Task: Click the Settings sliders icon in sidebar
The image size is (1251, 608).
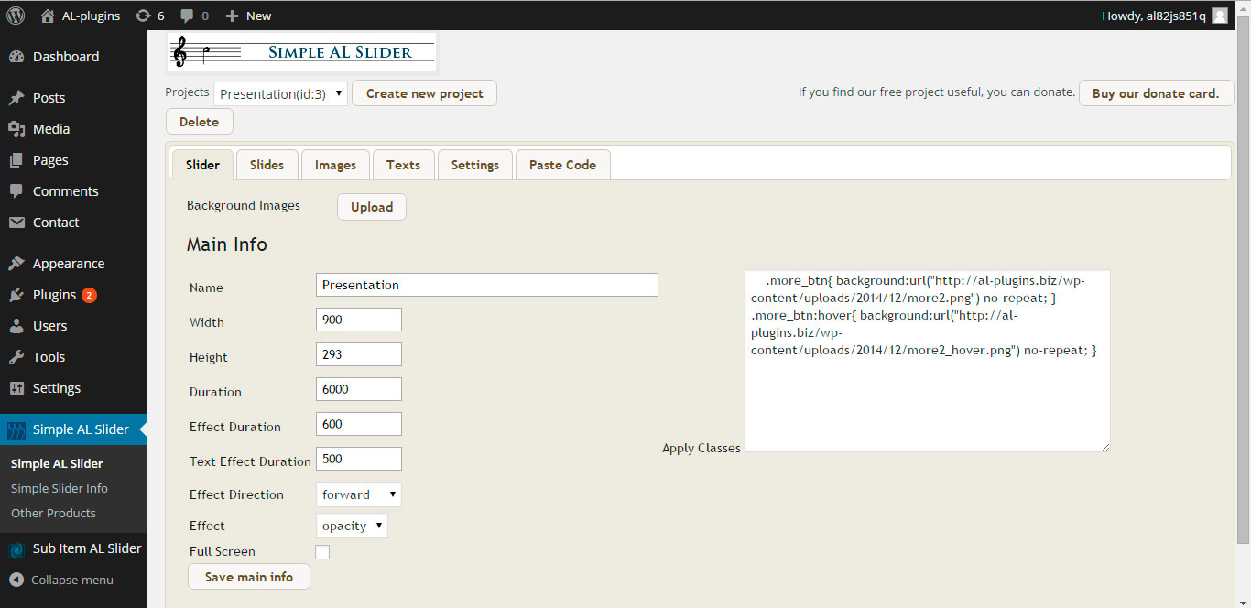Action: [16, 388]
